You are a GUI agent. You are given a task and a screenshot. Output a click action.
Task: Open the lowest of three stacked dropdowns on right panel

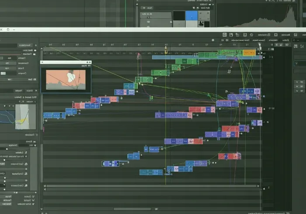tap(299, 91)
